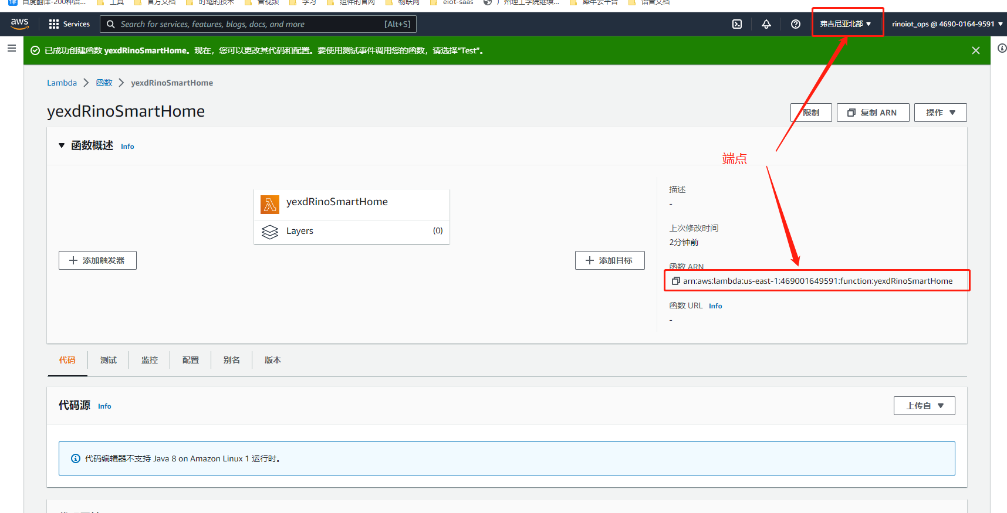Click the function ARN text

[817, 281]
